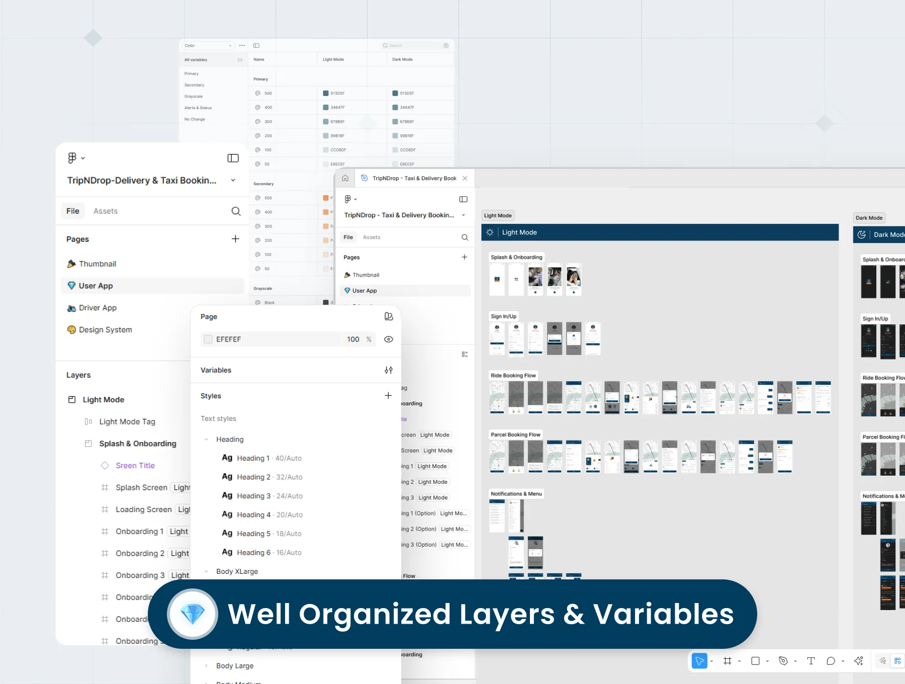Click the Light Mode swatch for Primary 500
Viewport: 905px width, 684px height.
(x=326, y=93)
